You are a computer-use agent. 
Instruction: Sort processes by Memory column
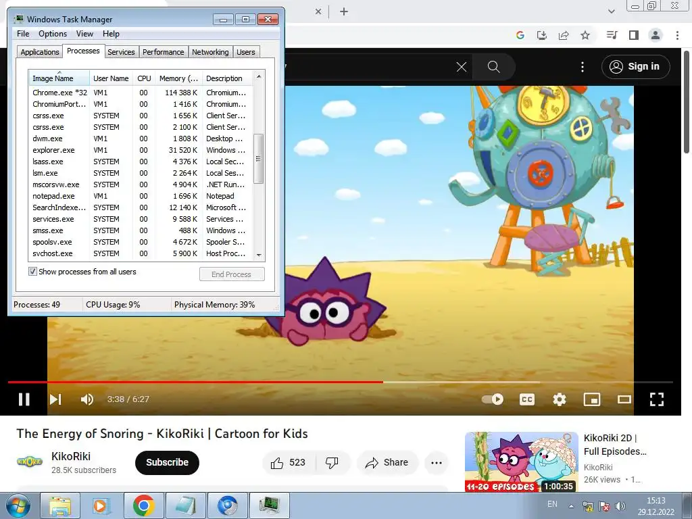(x=178, y=78)
